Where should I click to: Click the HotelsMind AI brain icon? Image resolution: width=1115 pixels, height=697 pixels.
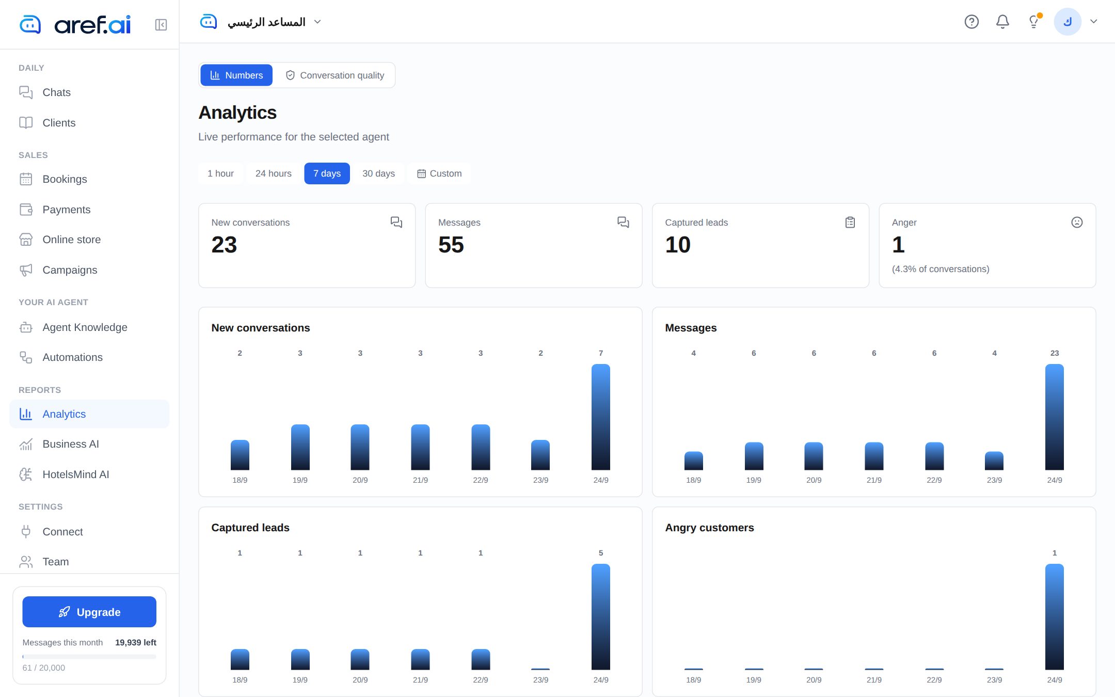coord(26,474)
